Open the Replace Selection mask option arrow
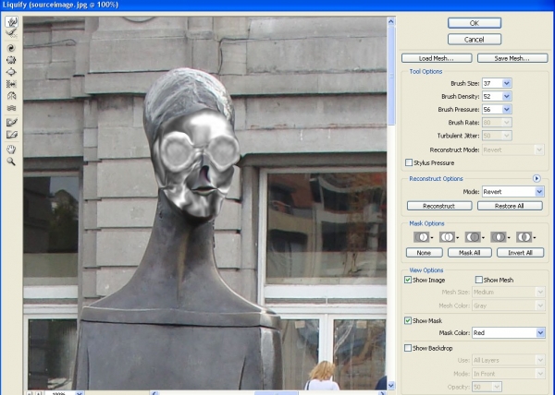Image resolution: width=555 pixels, height=395 pixels. 431,238
